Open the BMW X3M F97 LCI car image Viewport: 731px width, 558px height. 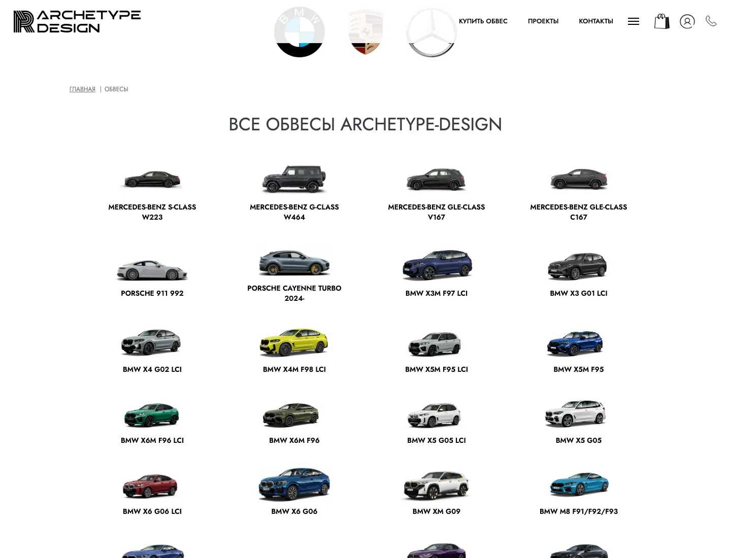[437, 264]
